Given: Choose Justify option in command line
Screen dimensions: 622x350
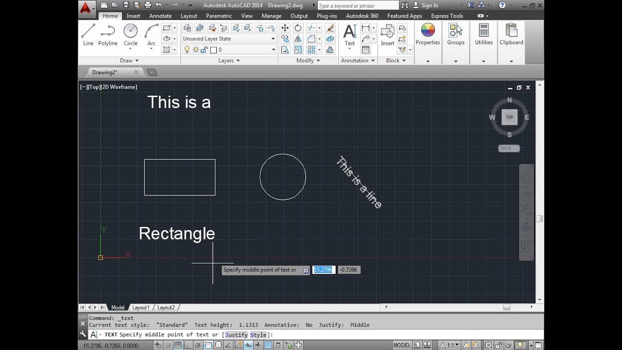Looking at the screenshot, I should (x=236, y=335).
